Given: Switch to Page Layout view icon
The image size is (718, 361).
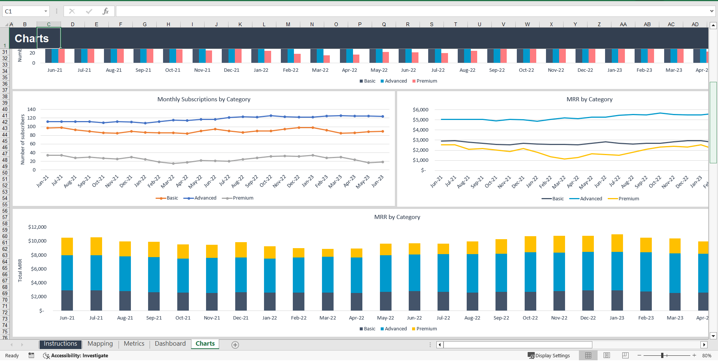Looking at the screenshot, I should pyautogui.click(x=606, y=355).
